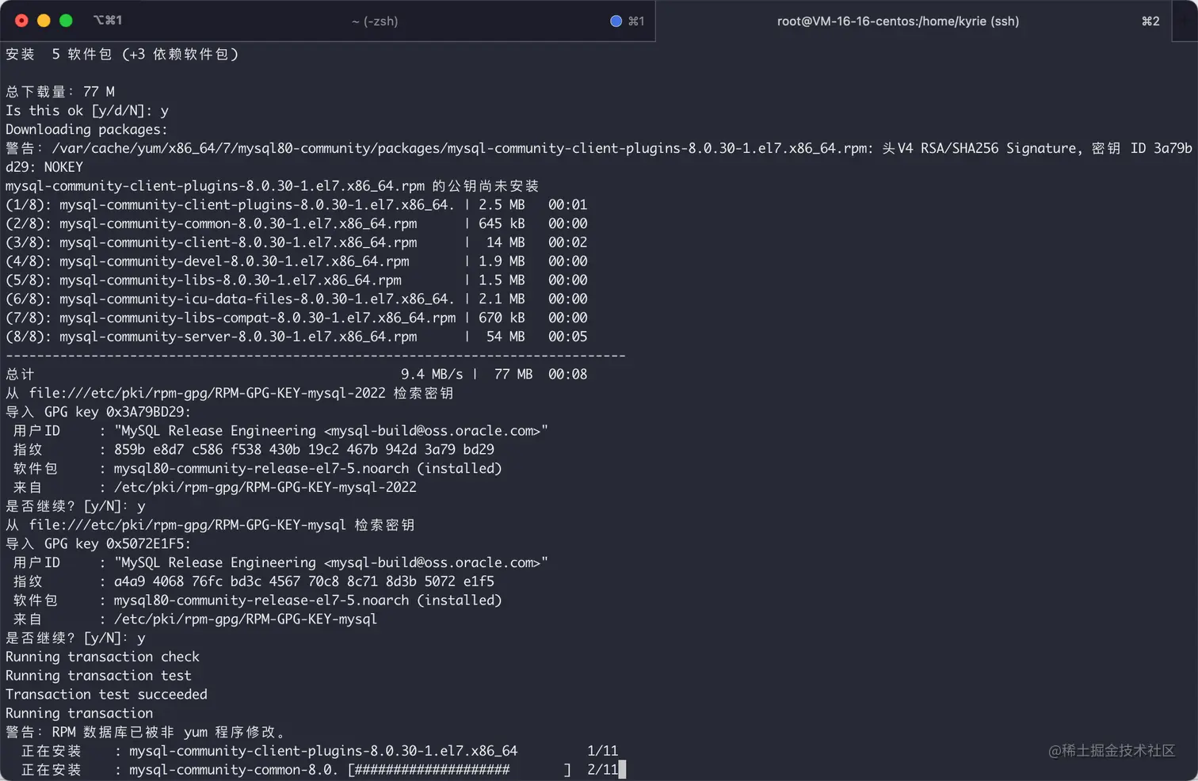
Task: Select the (4/8) mysql-community-devel download row
Action: pos(296,261)
